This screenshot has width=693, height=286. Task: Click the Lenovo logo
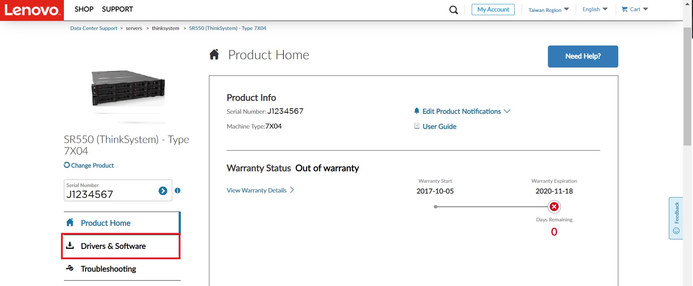point(32,10)
